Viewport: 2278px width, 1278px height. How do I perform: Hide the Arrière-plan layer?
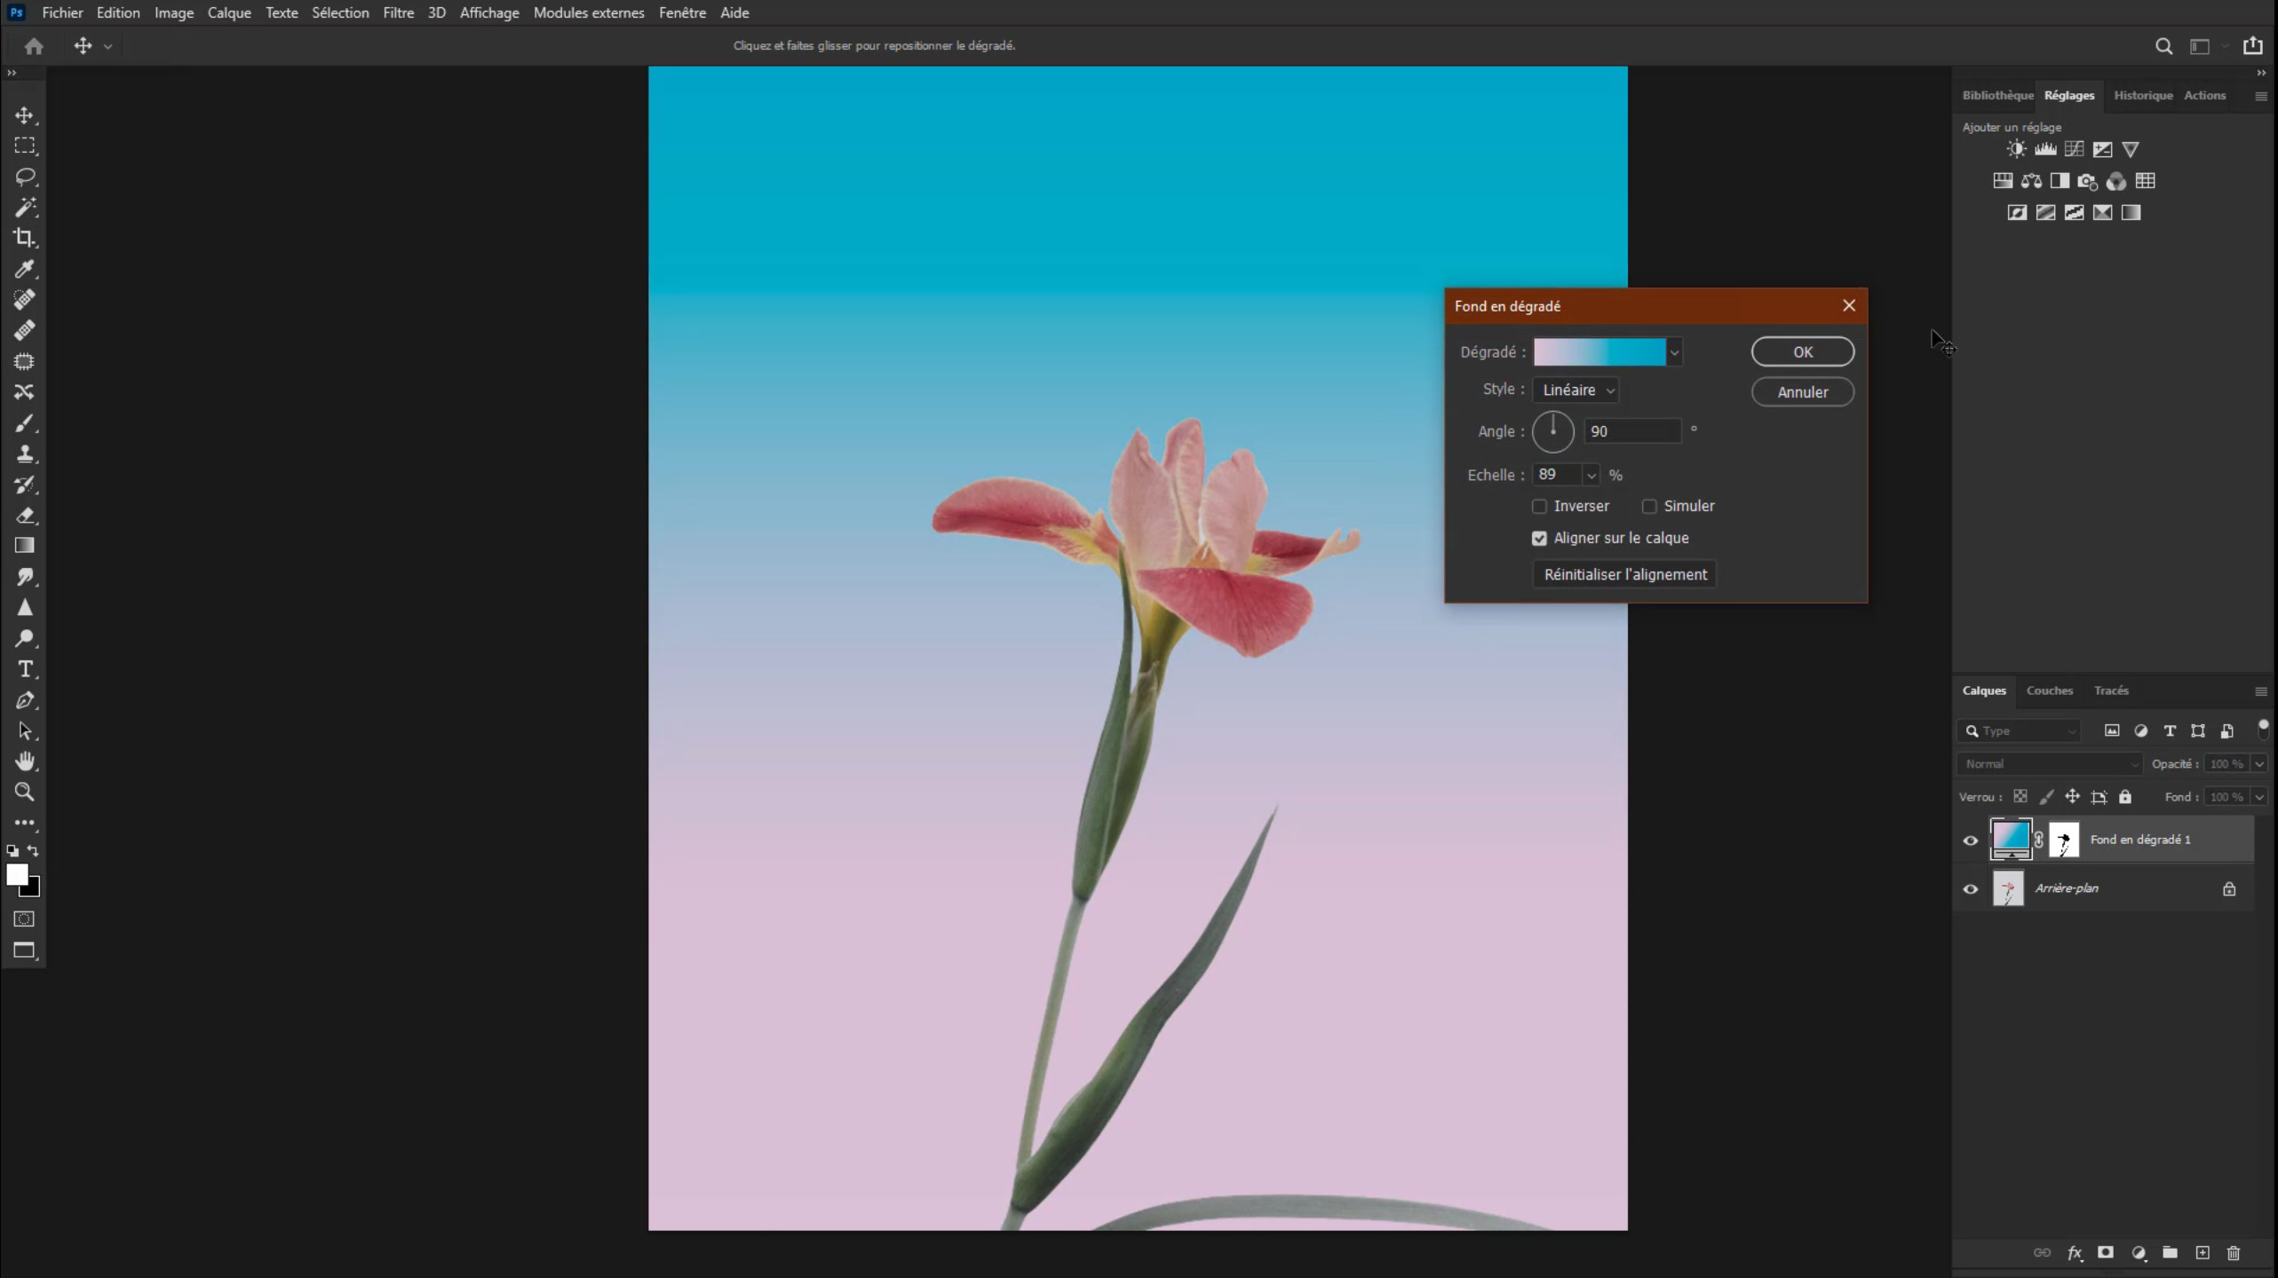1971,889
